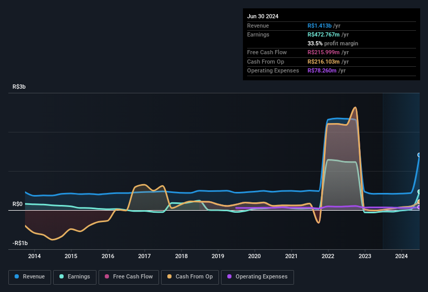Click the -R$1b y-axis label

tap(20, 243)
